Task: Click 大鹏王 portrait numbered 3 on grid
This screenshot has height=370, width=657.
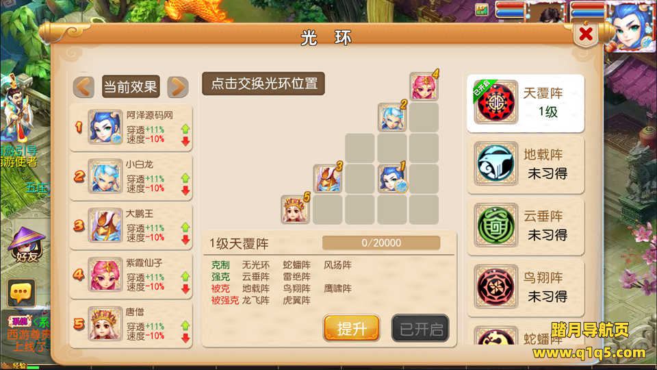Action: 328,178
